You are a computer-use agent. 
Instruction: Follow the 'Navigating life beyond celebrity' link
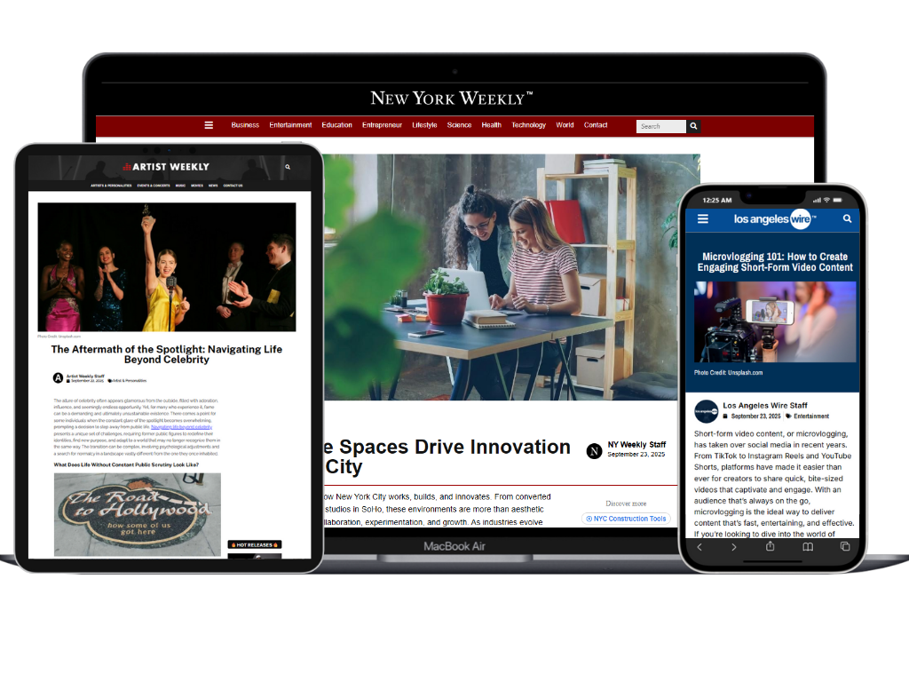pyautogui.click(x=181, y=426)
